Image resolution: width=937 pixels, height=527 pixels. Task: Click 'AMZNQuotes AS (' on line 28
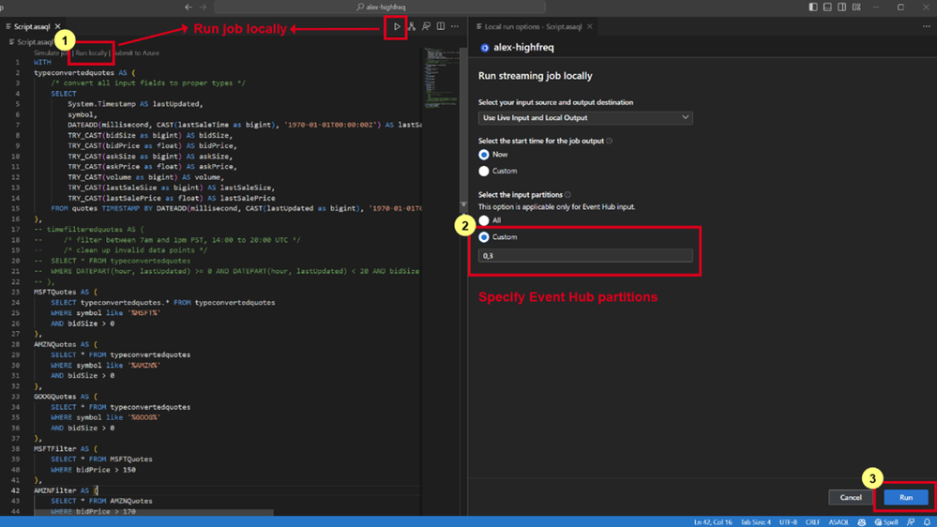[x=66, y=345]
